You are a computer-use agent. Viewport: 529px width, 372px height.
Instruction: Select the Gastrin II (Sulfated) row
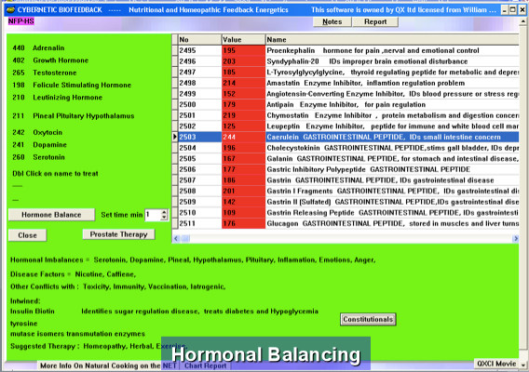348,202
